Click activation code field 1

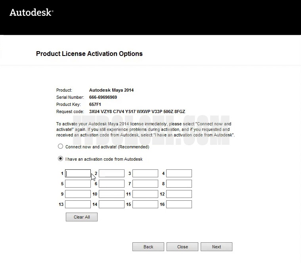(x=78, y=173)
